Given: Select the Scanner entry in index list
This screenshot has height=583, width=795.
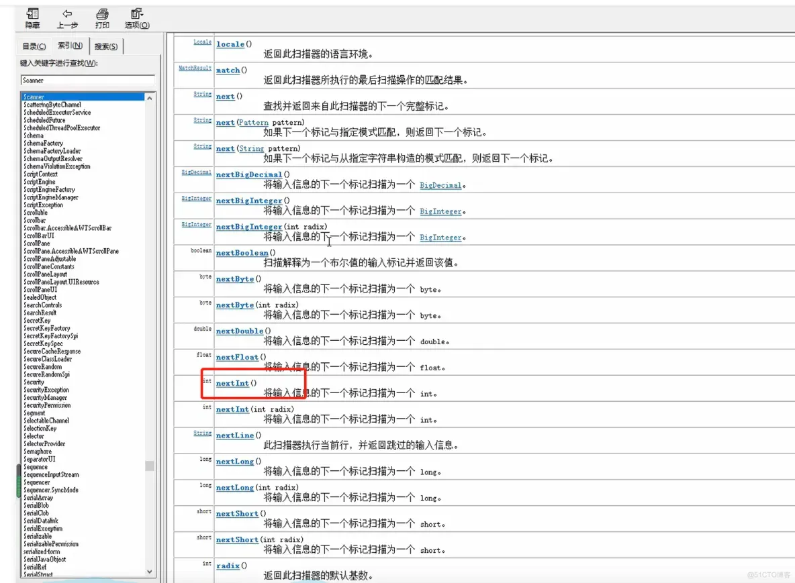Looking at the screenshot, I should click(x=83, y=97).
